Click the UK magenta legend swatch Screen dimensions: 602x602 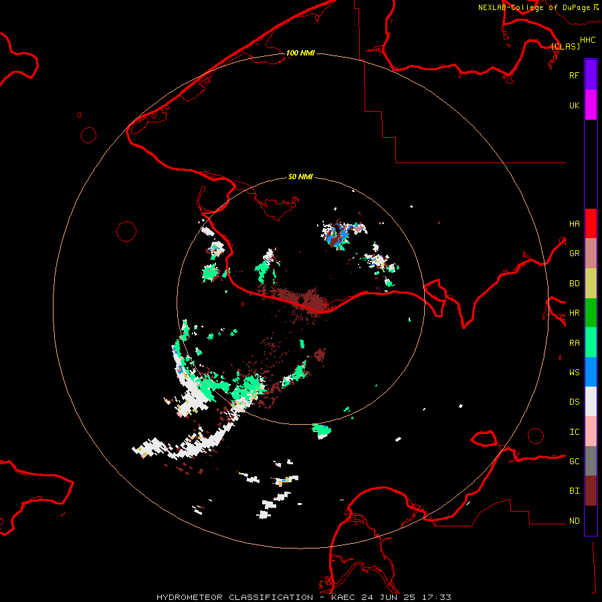point(591,105)
